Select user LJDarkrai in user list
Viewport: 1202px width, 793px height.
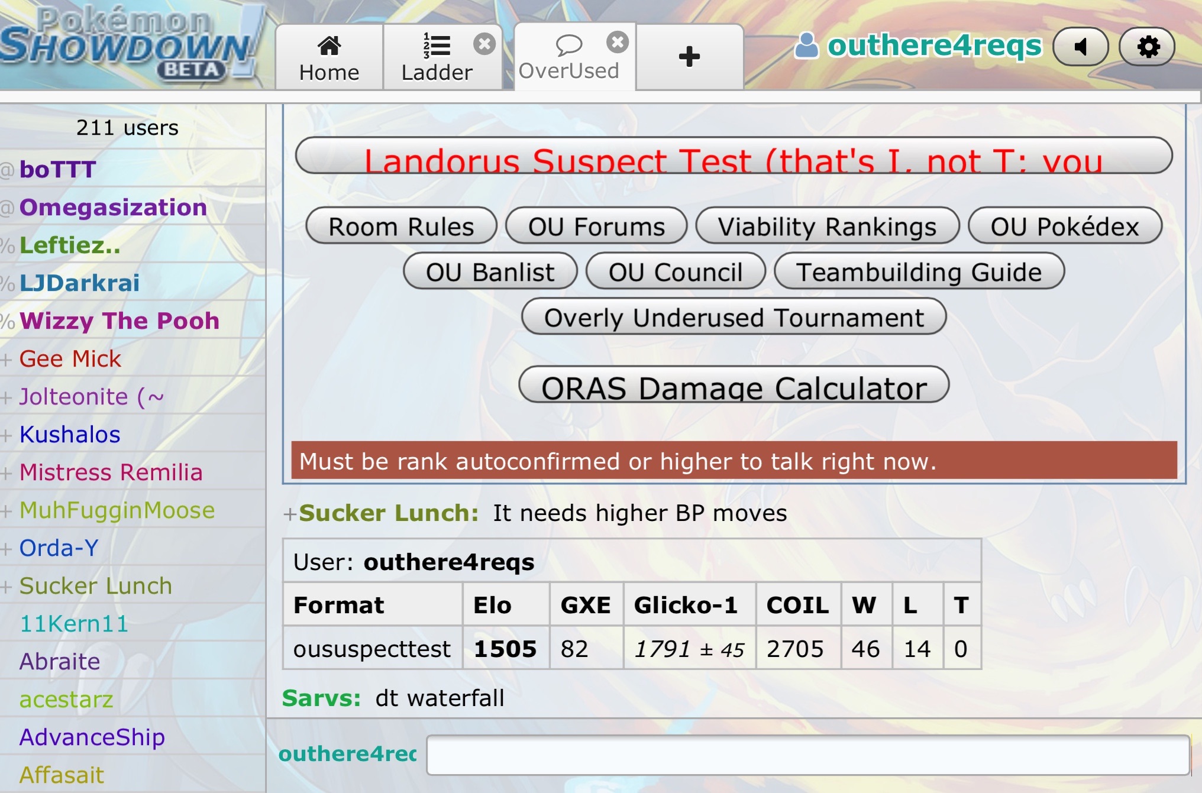point(133,283)
